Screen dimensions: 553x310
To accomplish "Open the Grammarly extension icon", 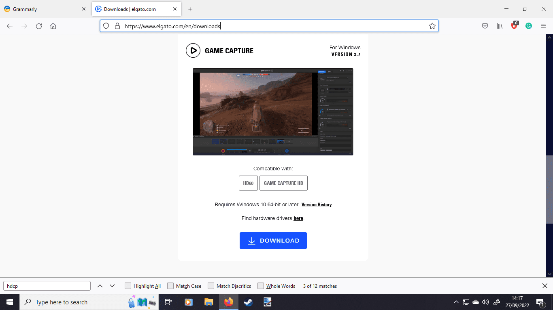I will [x=529, y=26].
